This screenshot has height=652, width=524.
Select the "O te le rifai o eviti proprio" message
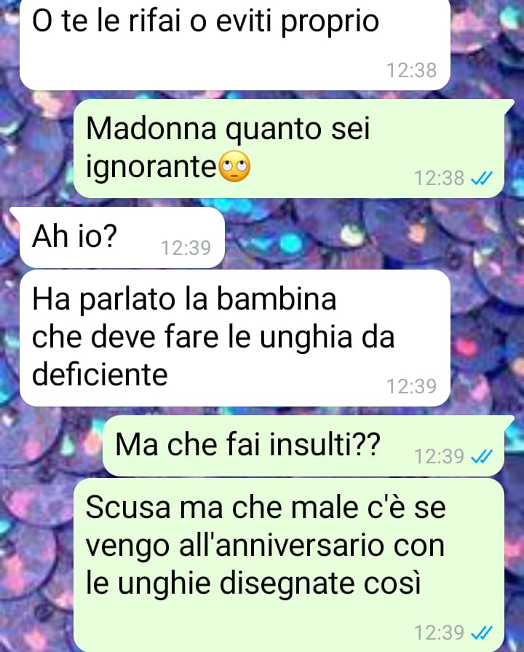click(235, 44)
